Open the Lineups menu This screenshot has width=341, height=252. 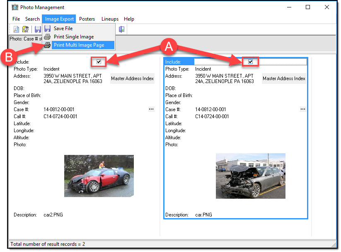point(110,19)
